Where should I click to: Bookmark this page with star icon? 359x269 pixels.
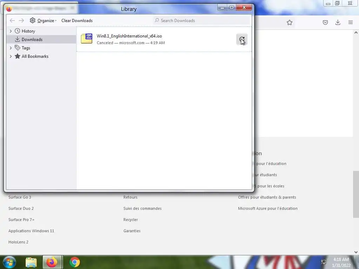click(x=289, y=22)
